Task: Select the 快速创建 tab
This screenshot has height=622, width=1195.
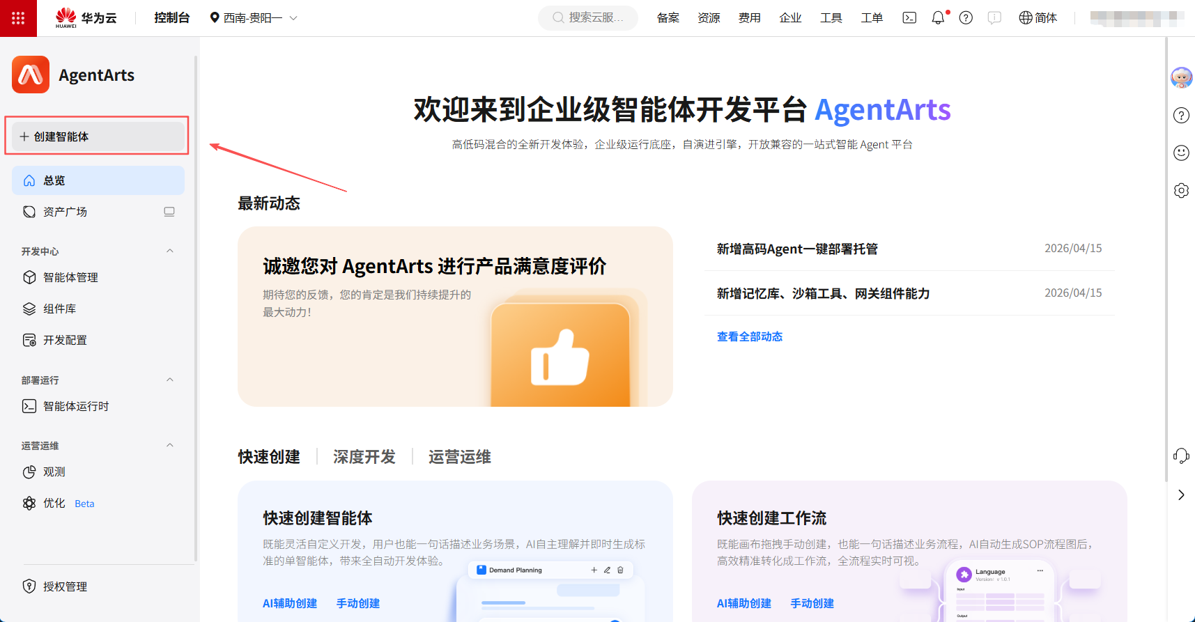Action: click(269, 457)
